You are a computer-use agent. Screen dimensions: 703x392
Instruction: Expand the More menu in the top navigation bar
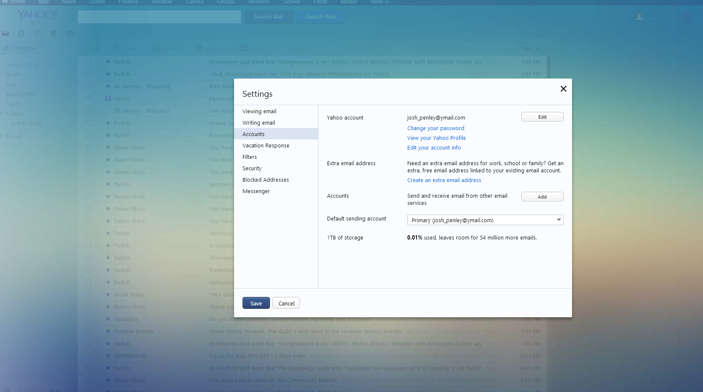(x=380, y=2)
